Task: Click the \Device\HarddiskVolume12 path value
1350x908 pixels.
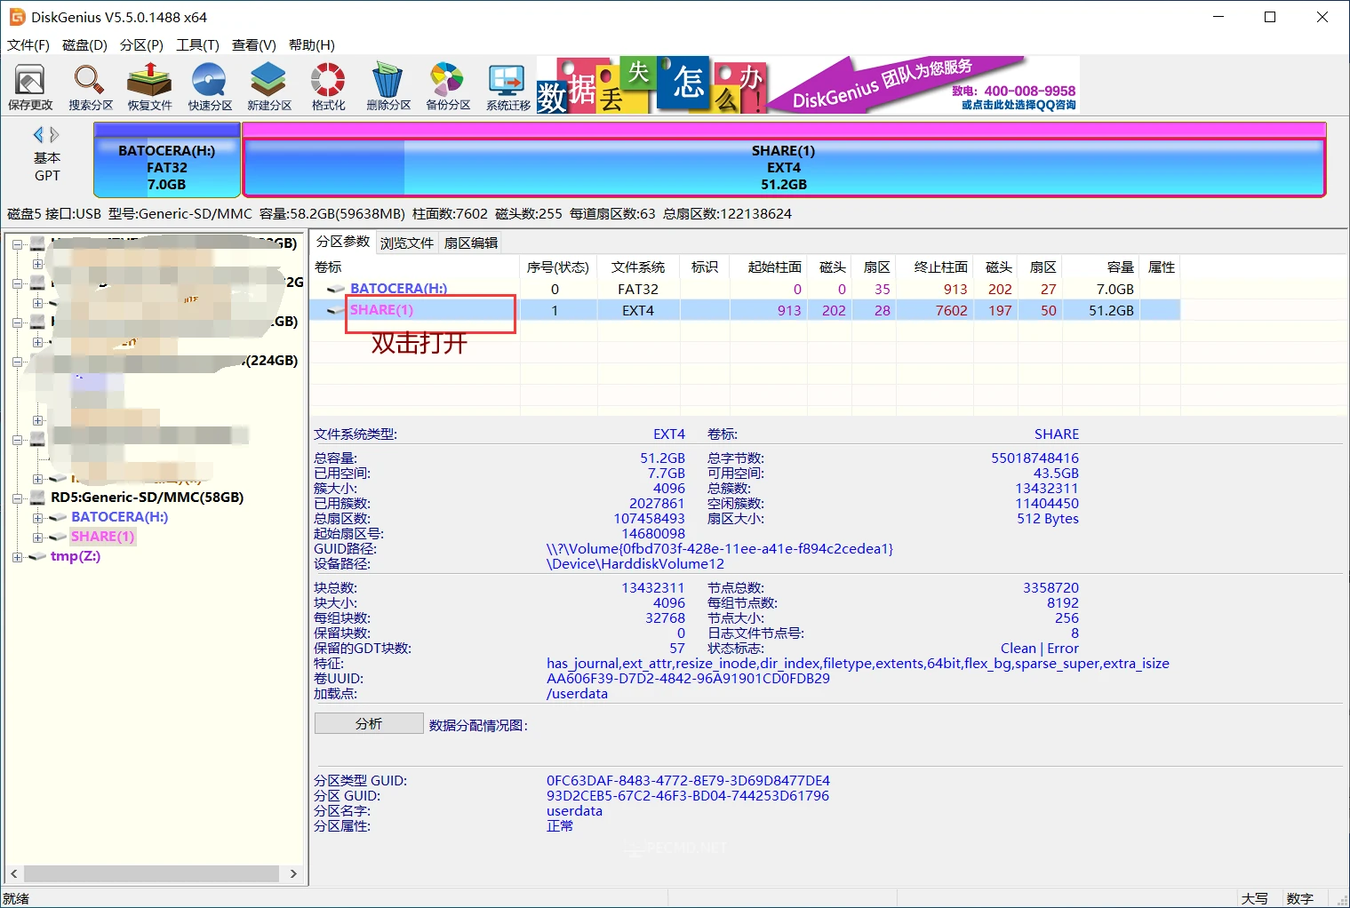Action: (635, 564)
